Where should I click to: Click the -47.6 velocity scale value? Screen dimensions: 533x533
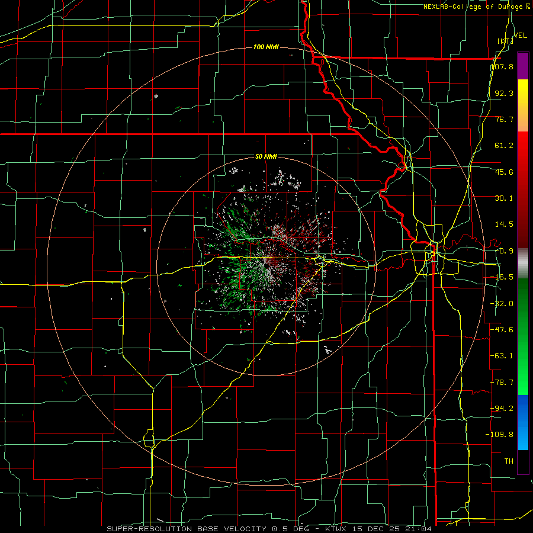[x=502, y=330]
